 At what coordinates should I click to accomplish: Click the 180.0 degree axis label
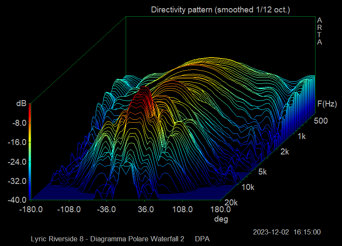221,210
